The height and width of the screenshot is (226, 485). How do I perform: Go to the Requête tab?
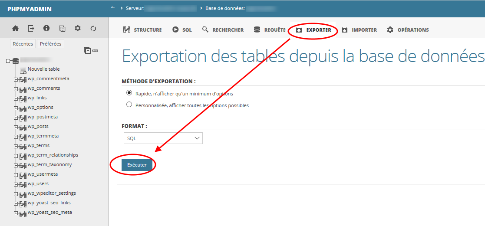[270, 30]
